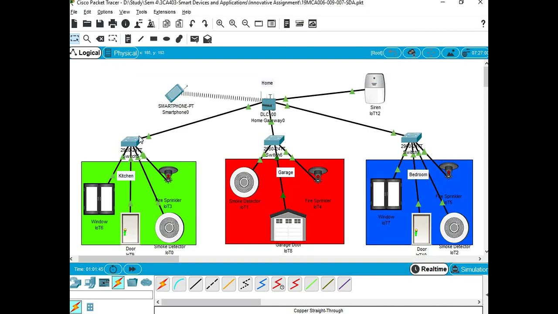This screenshot has height=314, width=558.
Task: Click the Smartphone0 device
Action: (176, 93)
